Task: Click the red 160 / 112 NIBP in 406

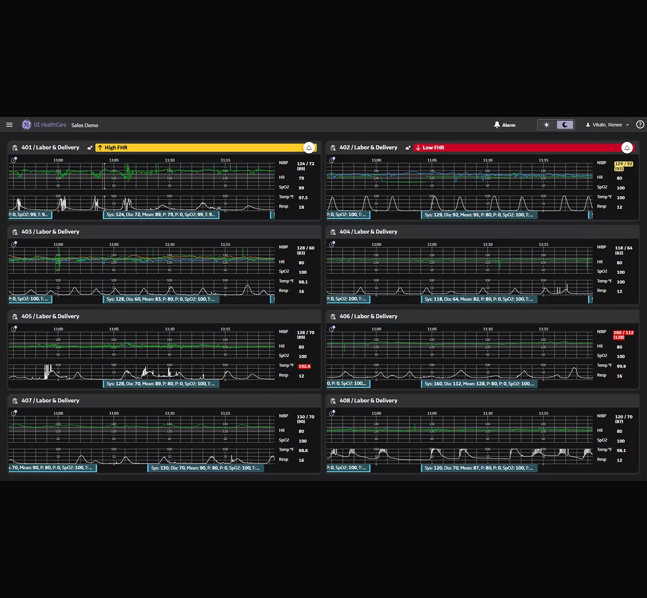Action: point(623,335)
